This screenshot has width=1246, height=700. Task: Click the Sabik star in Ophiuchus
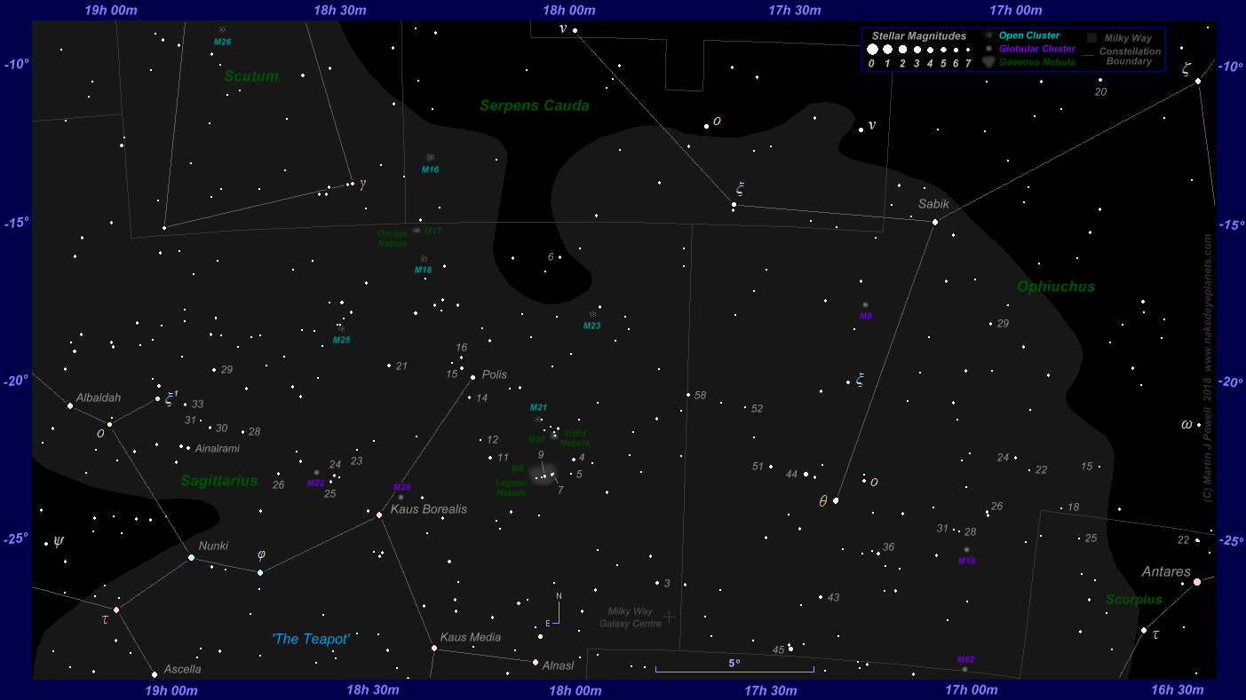[x=934, y=222]
